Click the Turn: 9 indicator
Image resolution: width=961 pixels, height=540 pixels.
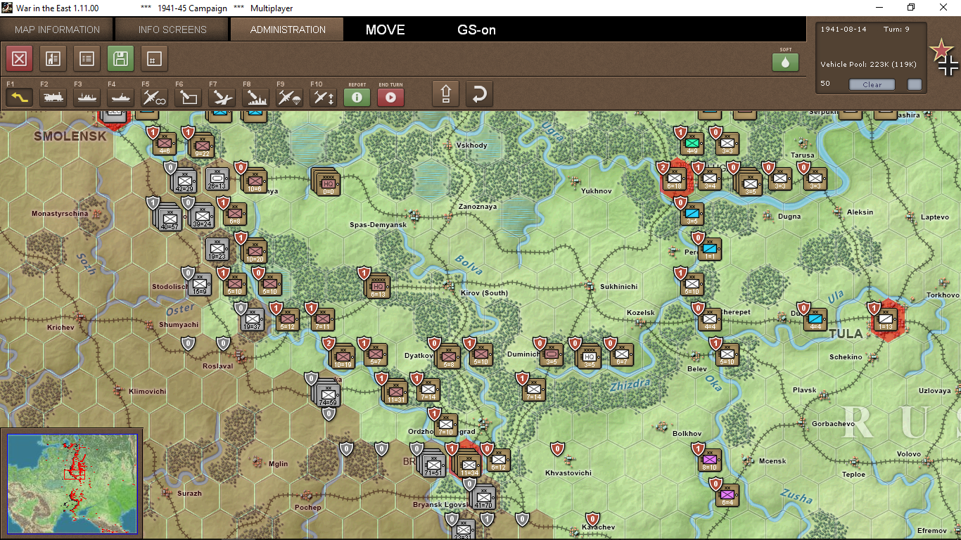896,30
